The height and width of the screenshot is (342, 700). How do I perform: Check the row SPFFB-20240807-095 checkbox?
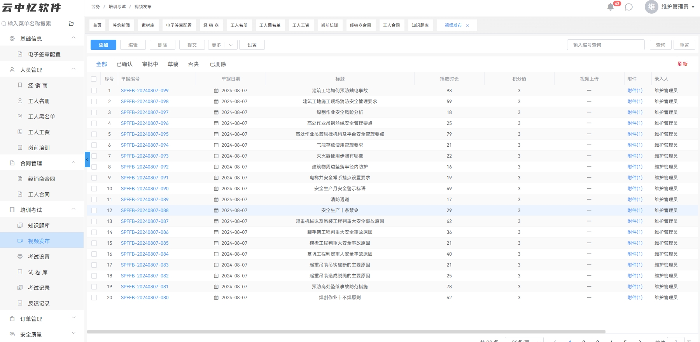pyautogui.click(x=94, y=134)
